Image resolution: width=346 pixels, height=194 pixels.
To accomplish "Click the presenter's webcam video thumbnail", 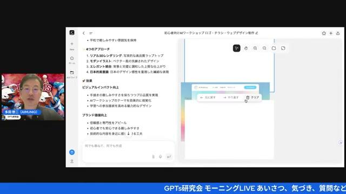I will [33, 97].
